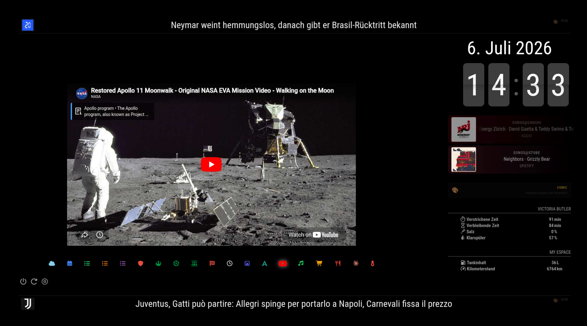The height and width of the screenshot is (326, 587).
Task: Open the teal letter A icon
Action: (265, 263)
